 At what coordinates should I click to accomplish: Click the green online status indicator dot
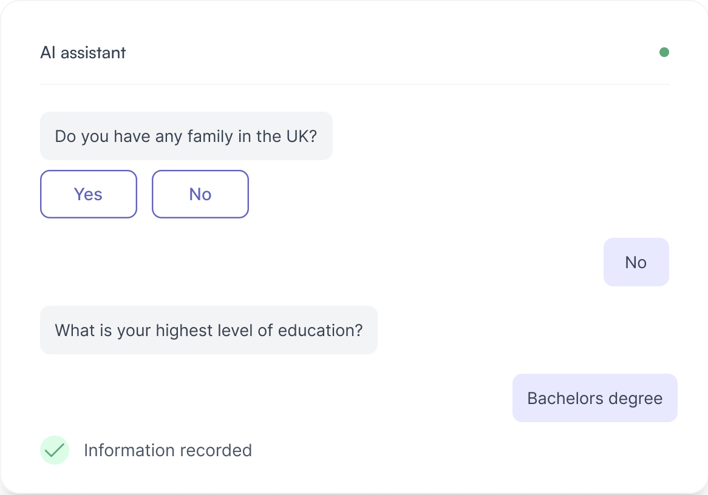point(664,52)
